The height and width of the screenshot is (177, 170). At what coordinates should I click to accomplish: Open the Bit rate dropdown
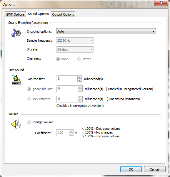coord(75,50)
